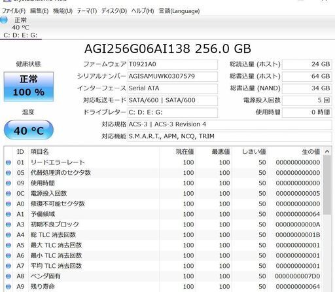Click the drive title AGI256G06AI138 256.0 GB
This screenshot has width=335, height=292.
tap(167, 48)
